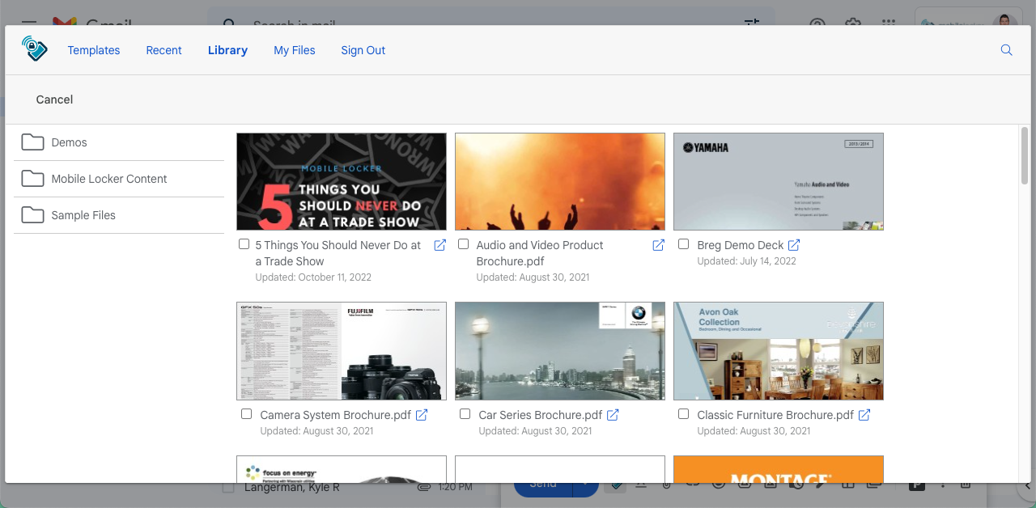Open Camera System Brochure external link icon
Viewport: 1036px width, 508px height.
click(x=422, y=415)
